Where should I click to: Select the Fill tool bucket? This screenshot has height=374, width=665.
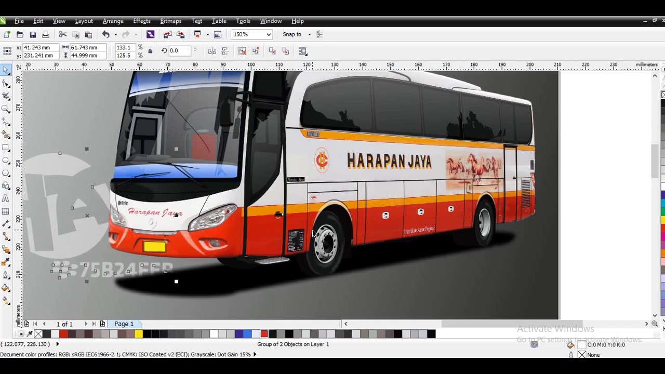click(x=6, y=288)
